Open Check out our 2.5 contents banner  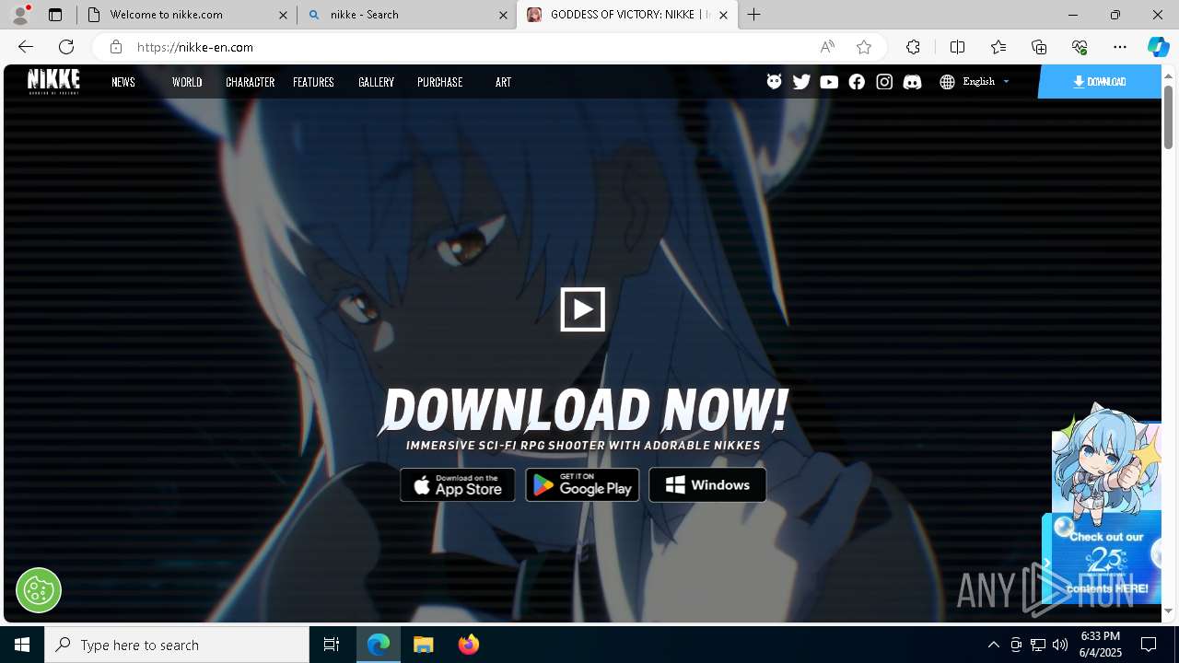[1105, 557]
